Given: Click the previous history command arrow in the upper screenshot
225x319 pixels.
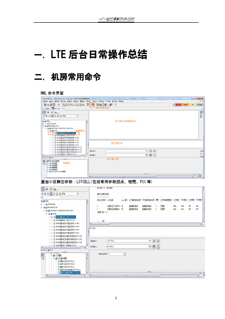Looking at the screenshot, I should pos(151,151).
